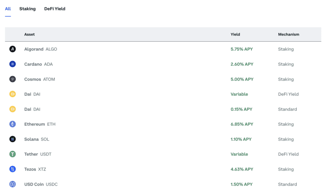The width and height of the screenshot is (325, 194).
Task: Open the DeFi Yield tab
Action: [55, 9]
